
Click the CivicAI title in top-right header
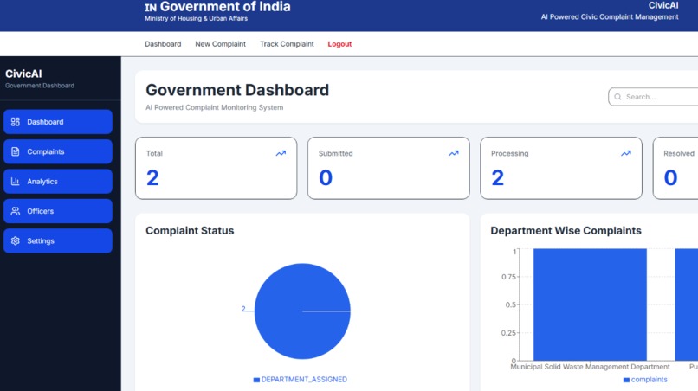coord(663,5)
